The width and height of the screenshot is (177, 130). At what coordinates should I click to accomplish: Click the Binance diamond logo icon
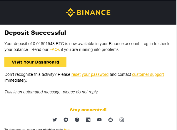[x=71, y=12]
